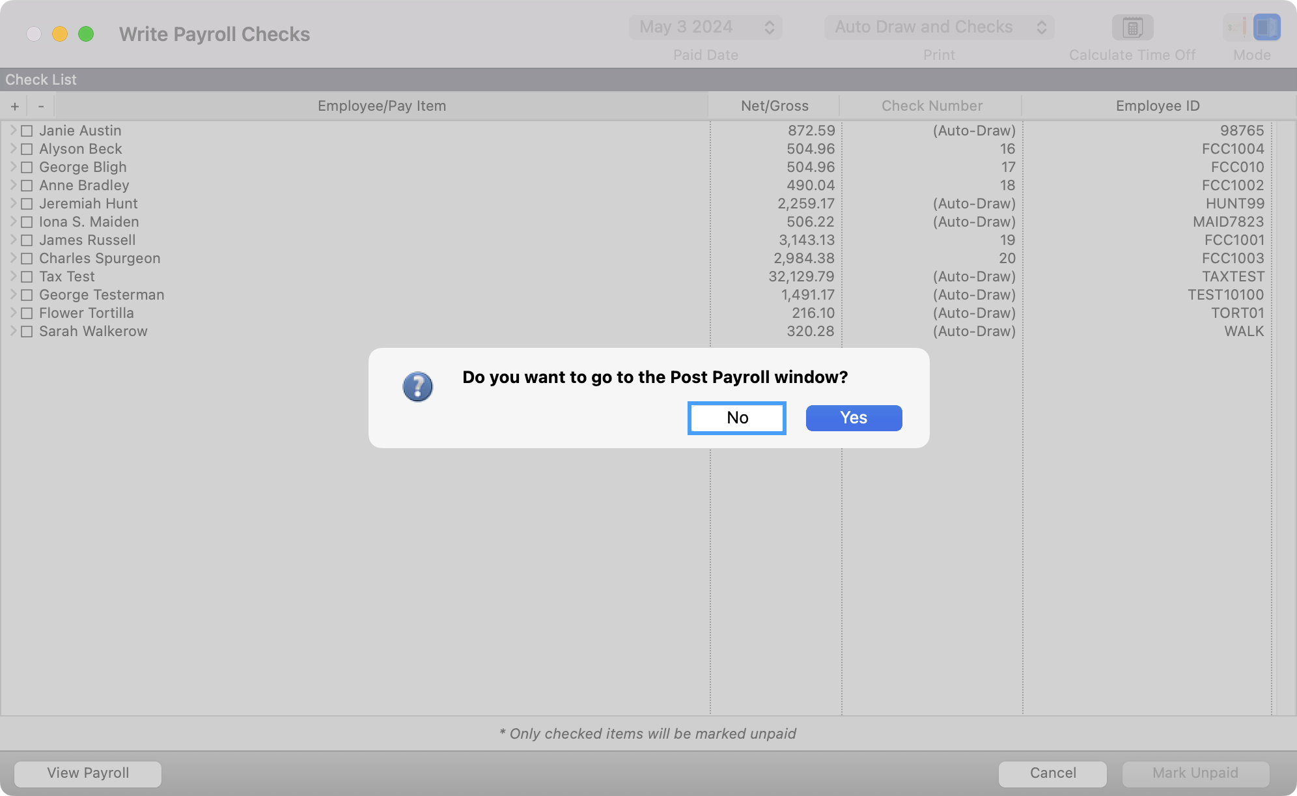The image size is (1297, 796).
Task: Click the Employee ID column header
Action: pyautogui.click(x=1157, y=106)
